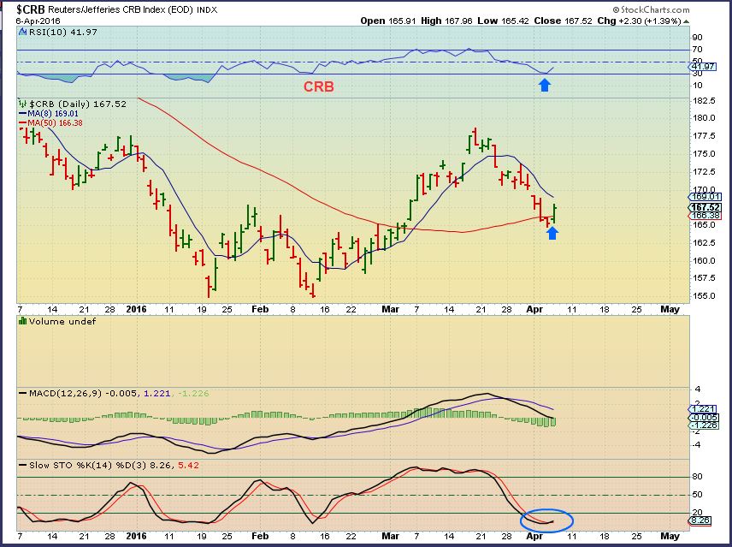
Task: Click the volume bars icon beside 'Volume undef'
Action: (x=22, y=321)
